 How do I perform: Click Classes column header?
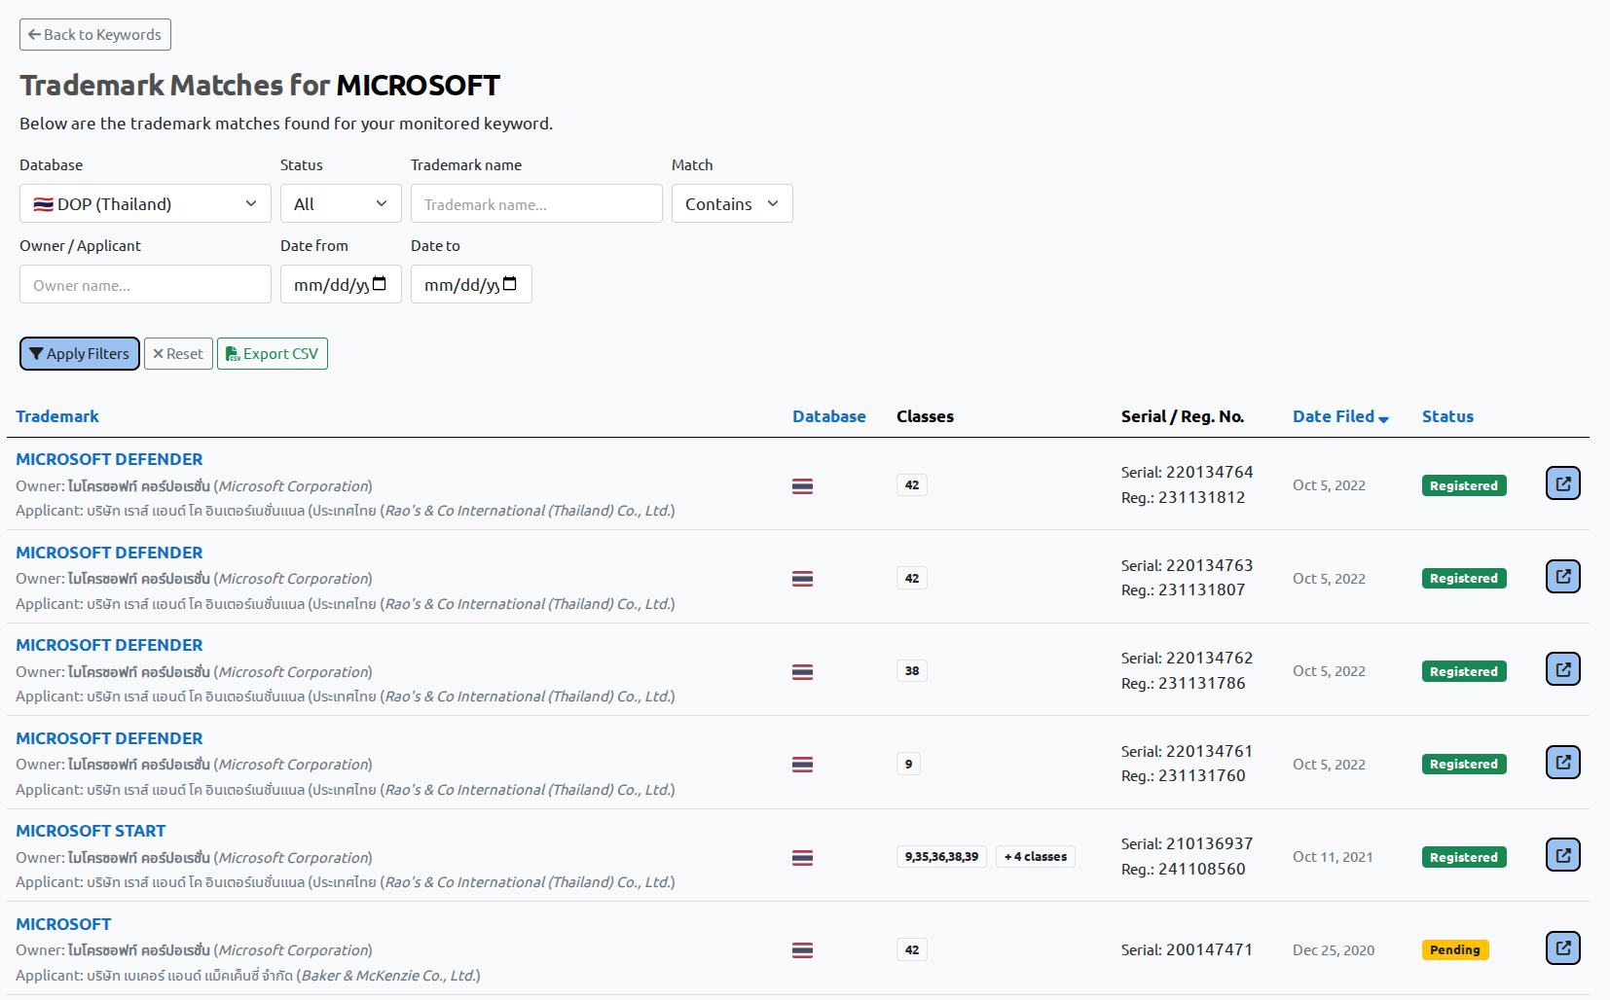[925, 416]
